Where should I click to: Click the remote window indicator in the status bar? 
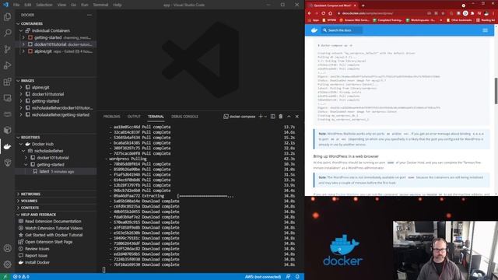[5, 277]
